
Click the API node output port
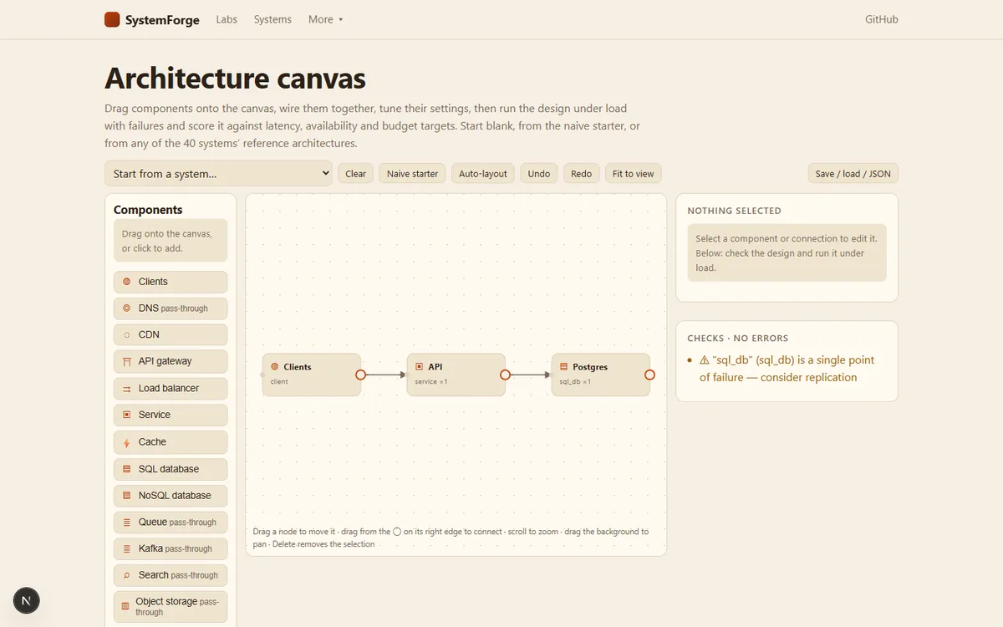tap(505, 375)
